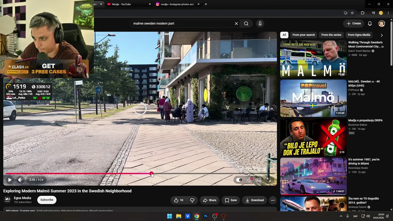Open the Chrome profile avatar
This screenshot has height=221, width=393.
pyautogui.click(x=381, y=13)
